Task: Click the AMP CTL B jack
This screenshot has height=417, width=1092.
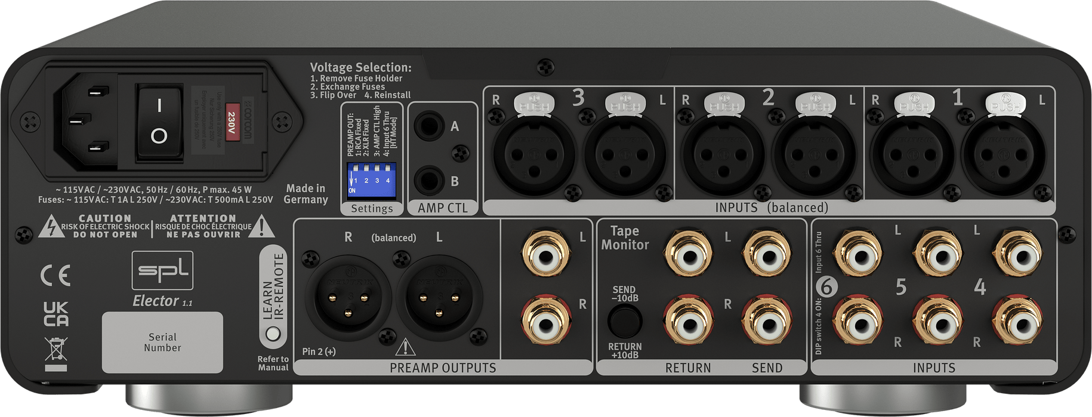Action: click(427, 180)
